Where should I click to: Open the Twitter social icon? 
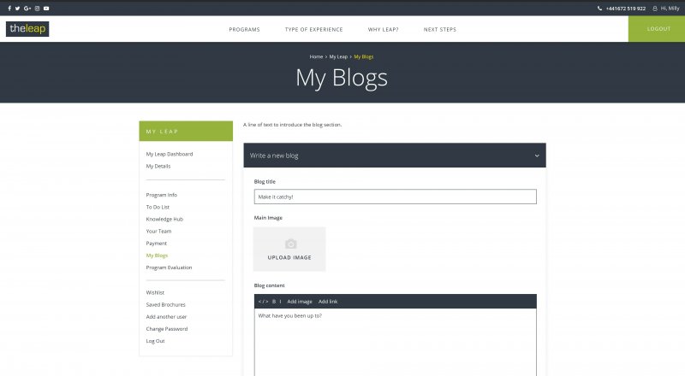point(18,8)
